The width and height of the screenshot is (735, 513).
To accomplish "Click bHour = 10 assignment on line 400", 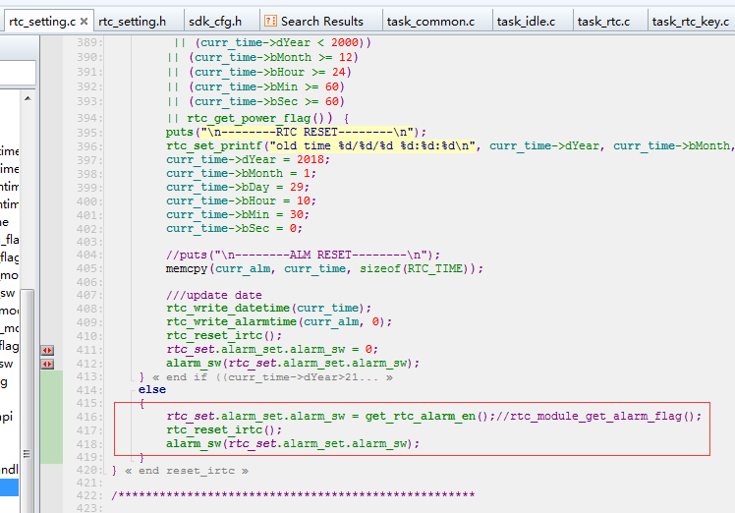I will pos(241,200).
